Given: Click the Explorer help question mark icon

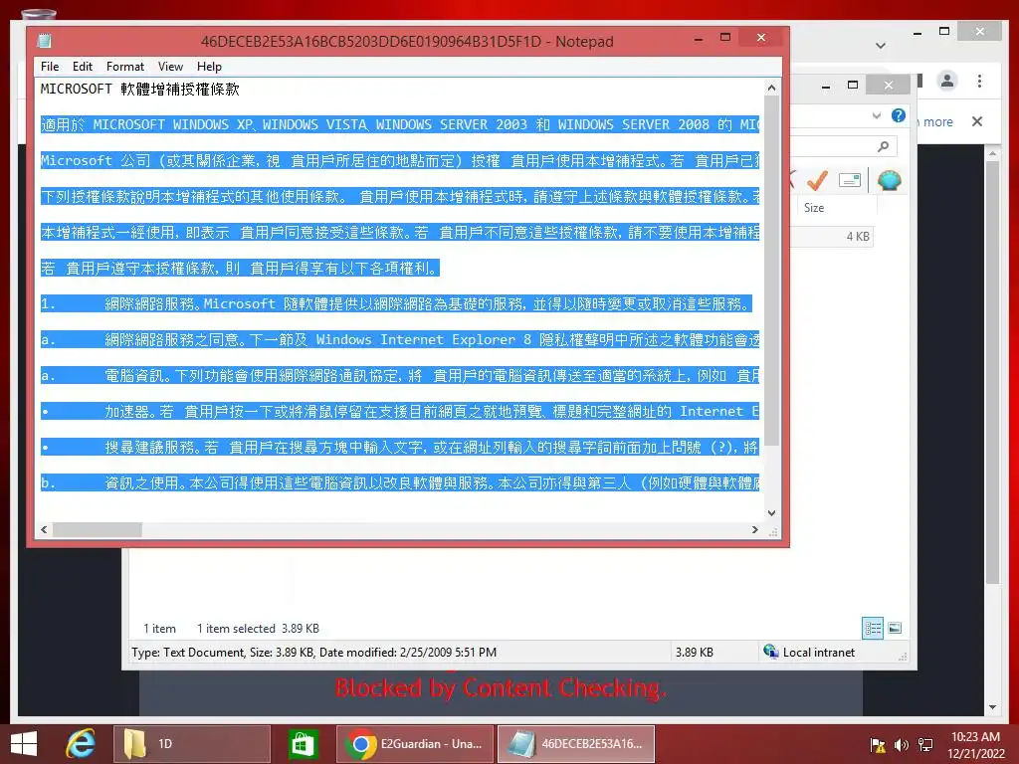Looking at the screenshot, I should (x=899, y=115).
